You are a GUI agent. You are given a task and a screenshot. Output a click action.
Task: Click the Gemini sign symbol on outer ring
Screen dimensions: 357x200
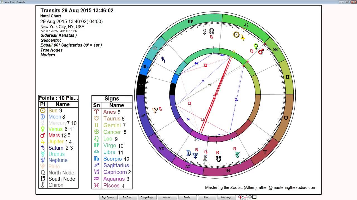click(287, 77)
